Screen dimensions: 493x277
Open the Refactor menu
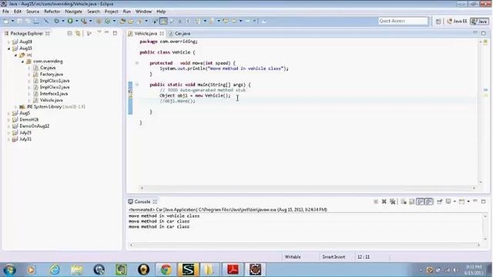52,12
